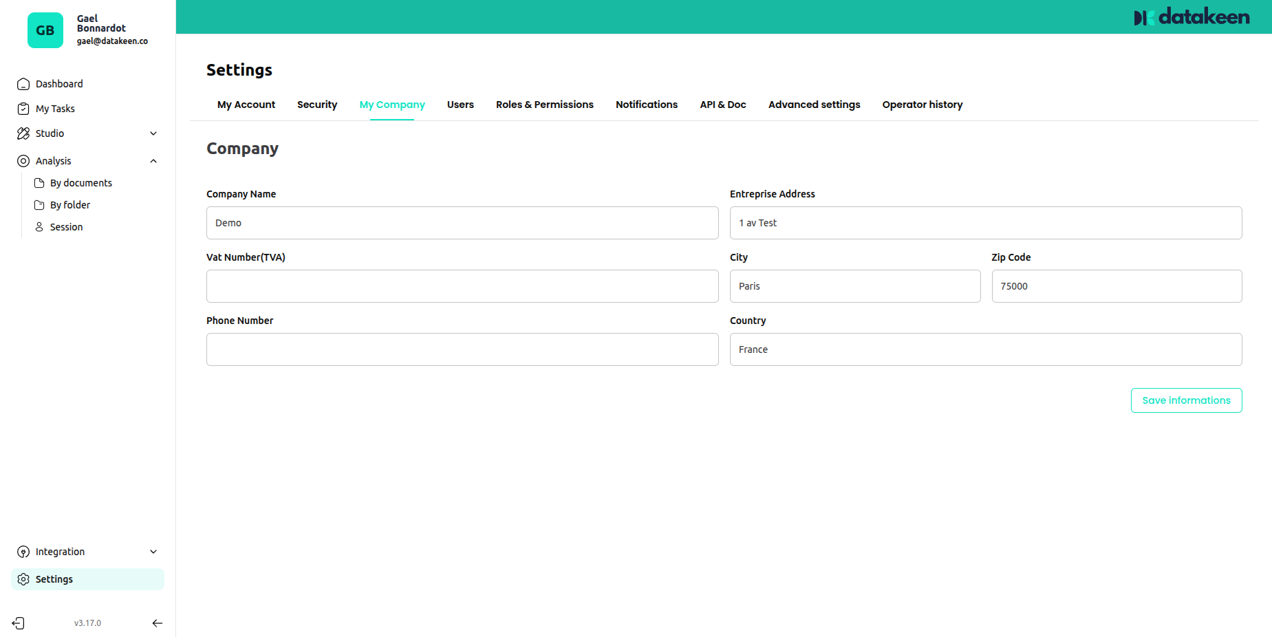Collapse sidebar with the left arrow
The height and width of the screenshot is (637, 1272).
tap(157, 623)
